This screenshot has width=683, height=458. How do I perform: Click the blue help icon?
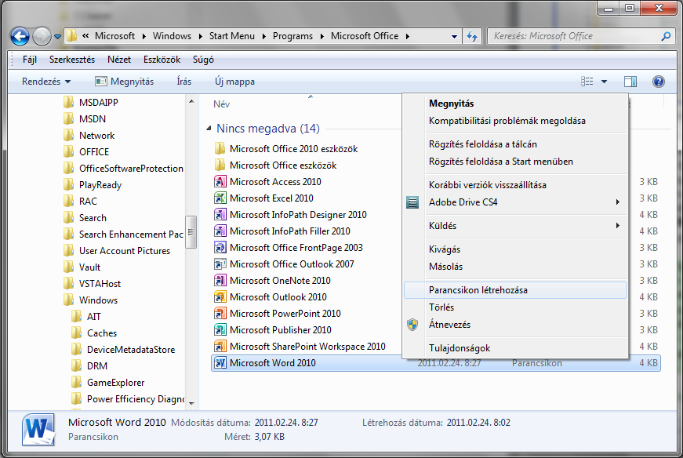coord(658,82)
